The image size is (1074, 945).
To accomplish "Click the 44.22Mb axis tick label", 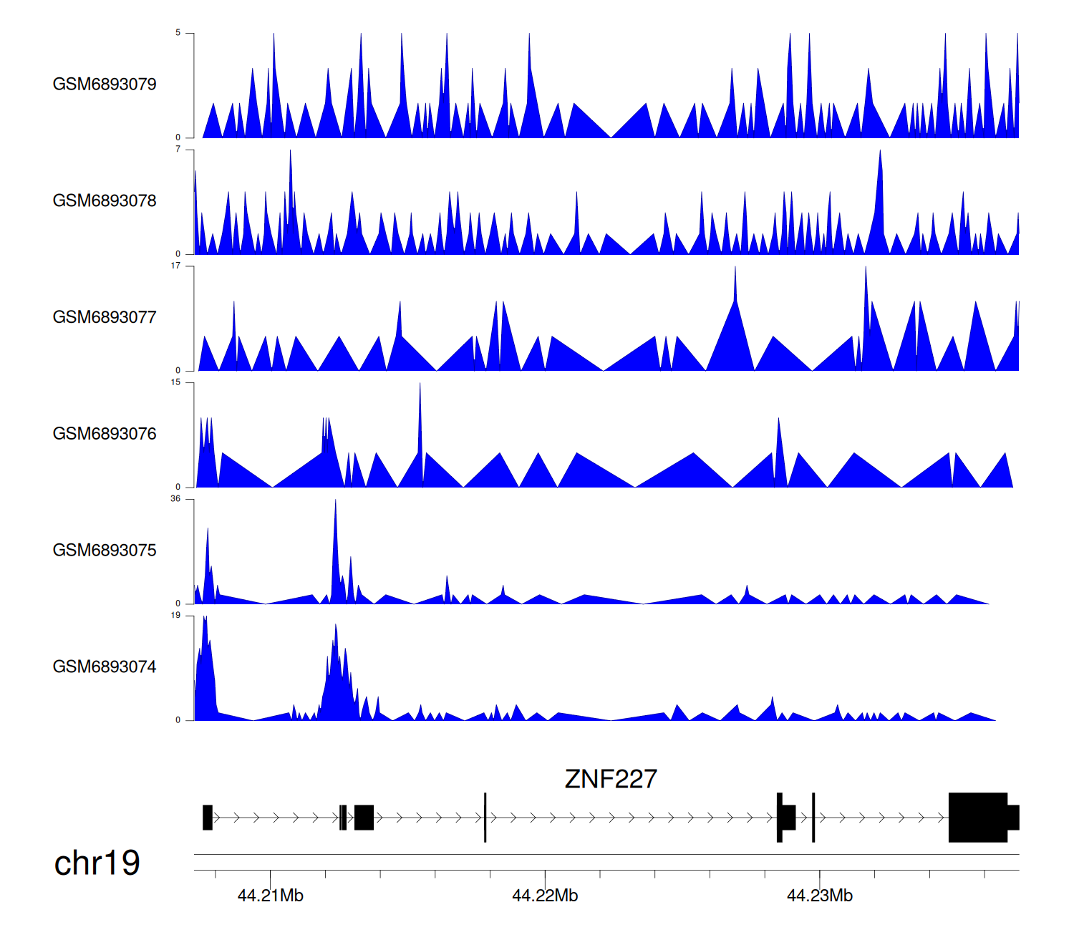I will tap(545, 896).
